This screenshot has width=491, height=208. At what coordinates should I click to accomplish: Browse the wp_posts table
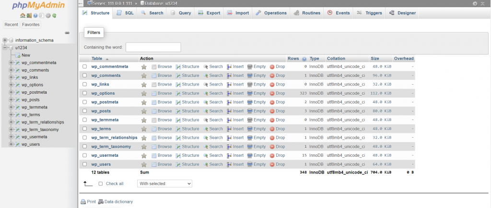click(162, 111)
